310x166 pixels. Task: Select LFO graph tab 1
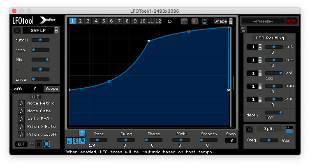click(72, 21)
